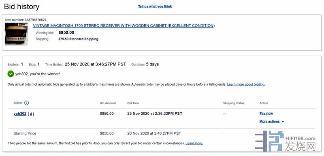The width and height of the screenshot is (324, 156).
Task: Open the Vintage Macintosh 1700 listing title
Action: tap(124, 26)
